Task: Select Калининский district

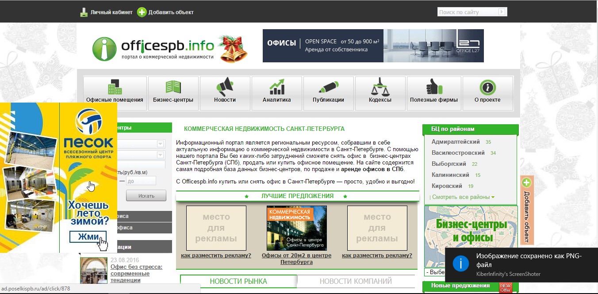Action: click(x=450, y=175)
